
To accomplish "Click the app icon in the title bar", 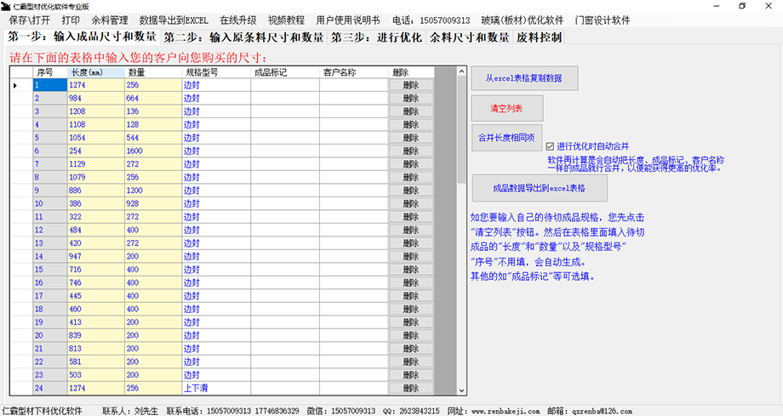I will (6, 5).
